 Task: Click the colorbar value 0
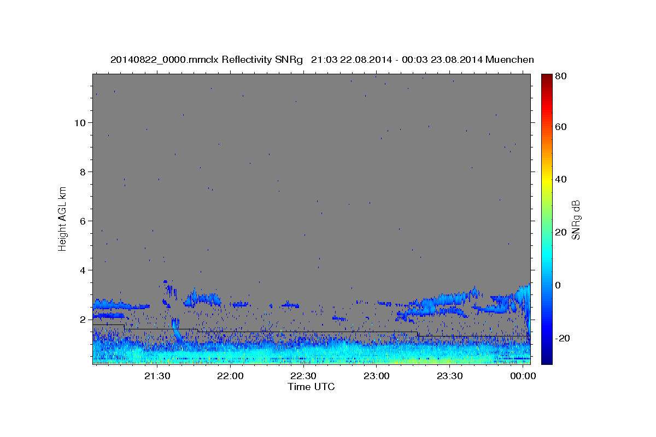(558, 285)
